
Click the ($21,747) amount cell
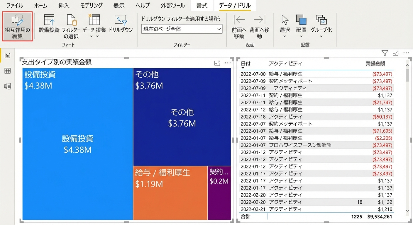pyautogui.click(x=382, y=103)
